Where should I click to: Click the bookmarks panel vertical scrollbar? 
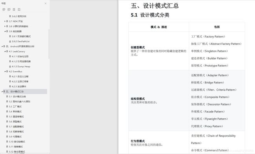[49, 44]
